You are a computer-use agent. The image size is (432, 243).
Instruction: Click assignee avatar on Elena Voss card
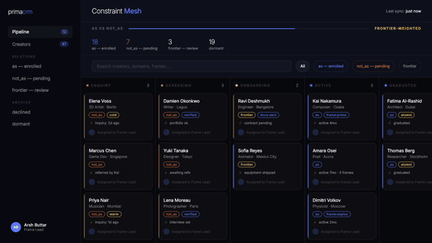click(x=92, y=132)
